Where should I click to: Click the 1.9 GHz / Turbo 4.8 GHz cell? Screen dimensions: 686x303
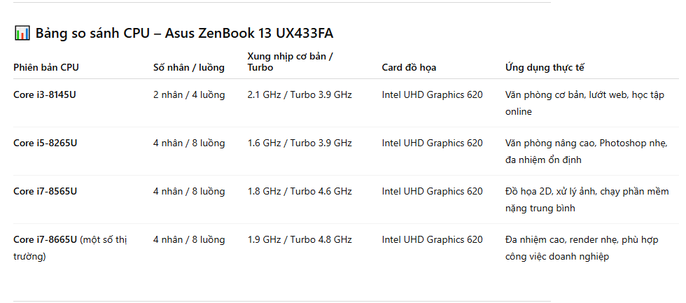tap(300, 239)
